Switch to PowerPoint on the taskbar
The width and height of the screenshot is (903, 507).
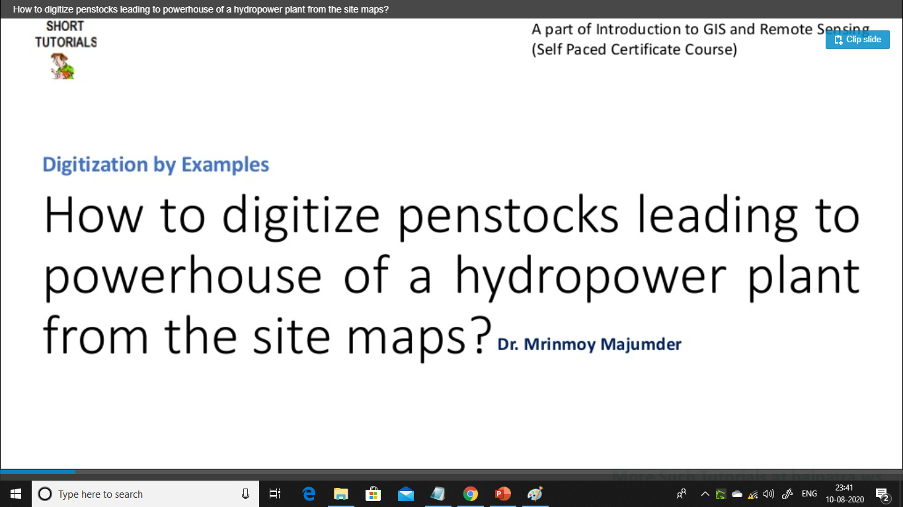[x=502, y=494]
